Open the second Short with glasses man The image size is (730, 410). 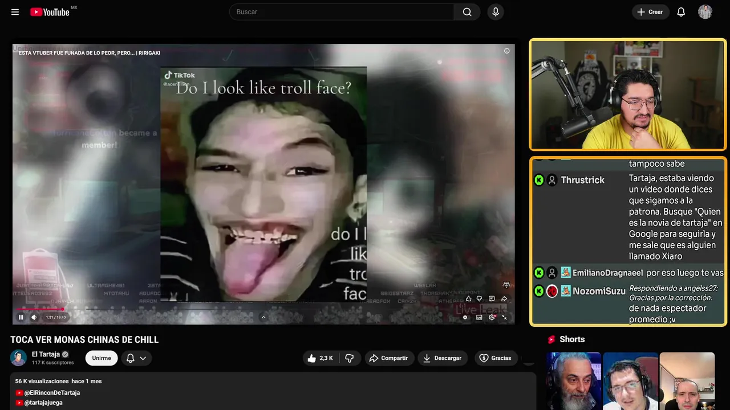pos(630,381)
